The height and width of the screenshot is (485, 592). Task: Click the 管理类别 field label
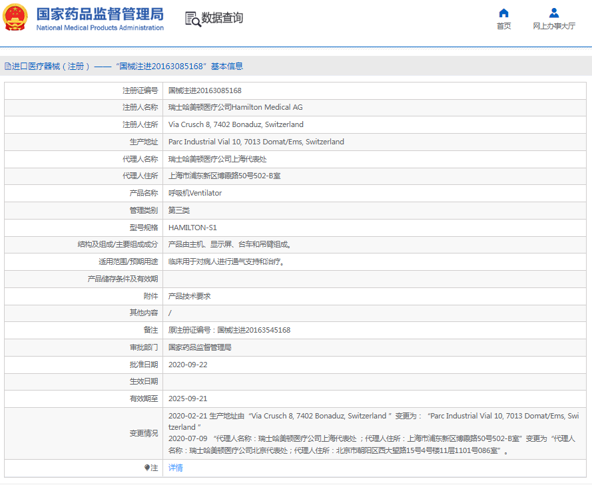(144, 210)
